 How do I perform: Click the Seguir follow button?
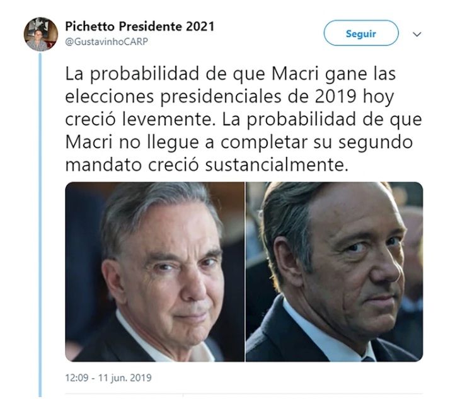pyautogui.click(x=361, y=33)
